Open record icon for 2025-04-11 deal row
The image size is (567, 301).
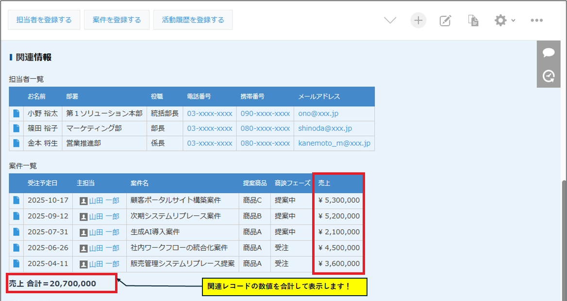pyautogui.click(x=17, y=264)
